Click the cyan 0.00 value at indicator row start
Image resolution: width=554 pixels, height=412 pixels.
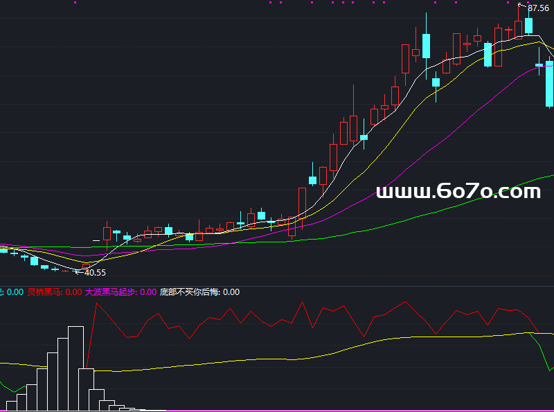[x=15, y=292]
